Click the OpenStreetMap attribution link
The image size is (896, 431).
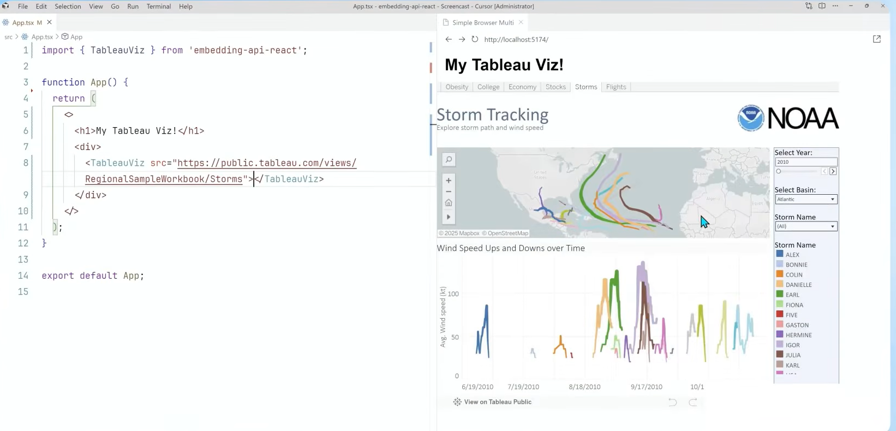click(x=505, y=234)
